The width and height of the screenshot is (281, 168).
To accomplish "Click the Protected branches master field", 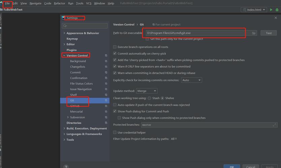I will tap(209, 125).
